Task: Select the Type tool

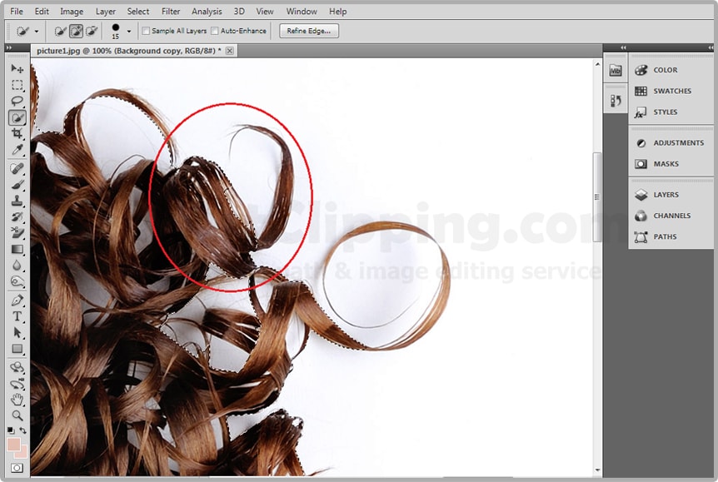Action: pos(17,316)
